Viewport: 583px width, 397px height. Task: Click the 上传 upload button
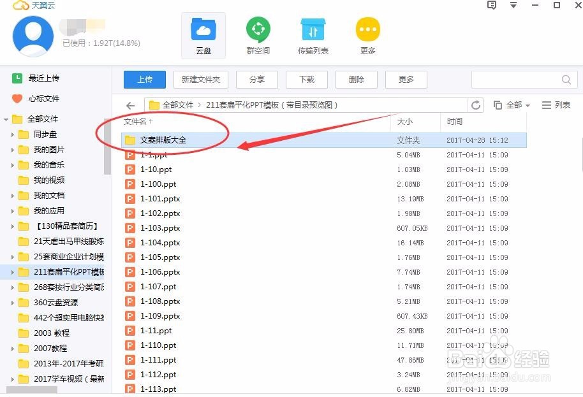(x=144, y=79)
